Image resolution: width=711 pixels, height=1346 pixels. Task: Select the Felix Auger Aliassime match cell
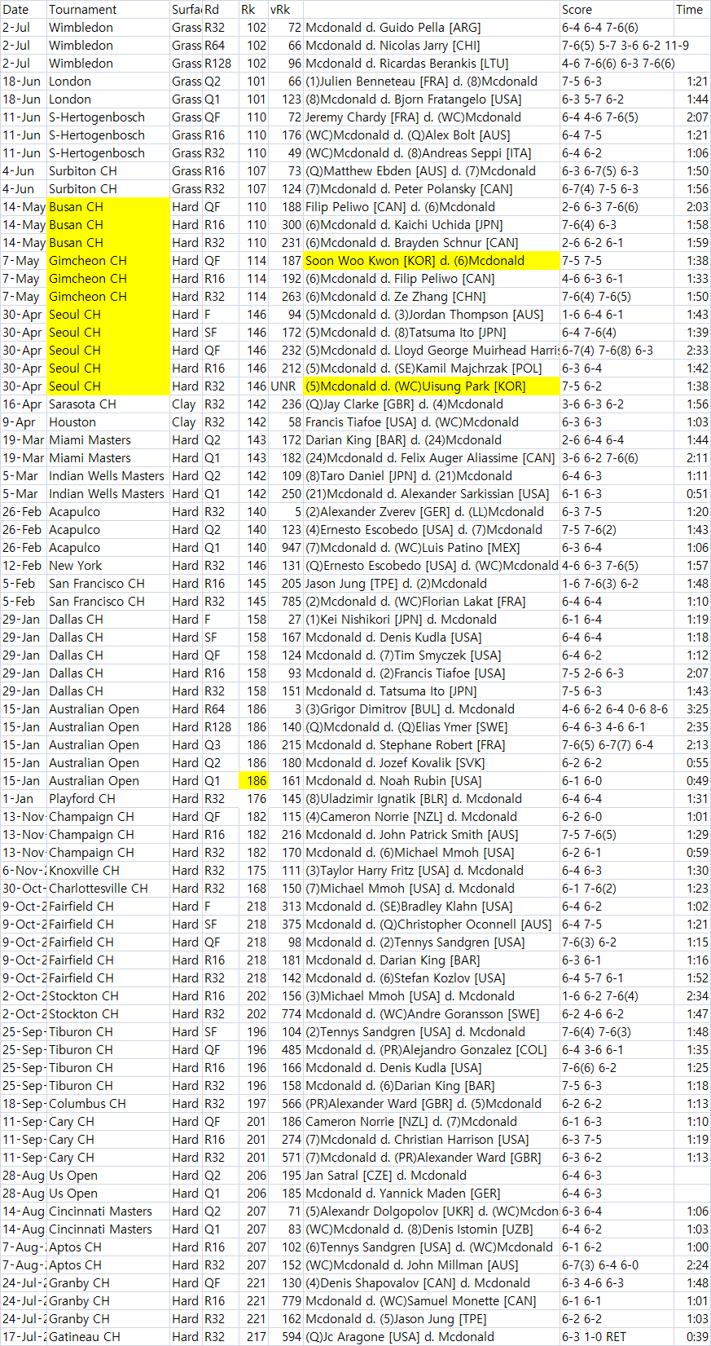point(432,457)
